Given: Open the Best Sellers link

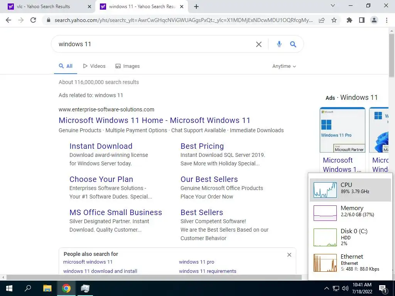Looking at the screenshot, I should pos(202,212).
